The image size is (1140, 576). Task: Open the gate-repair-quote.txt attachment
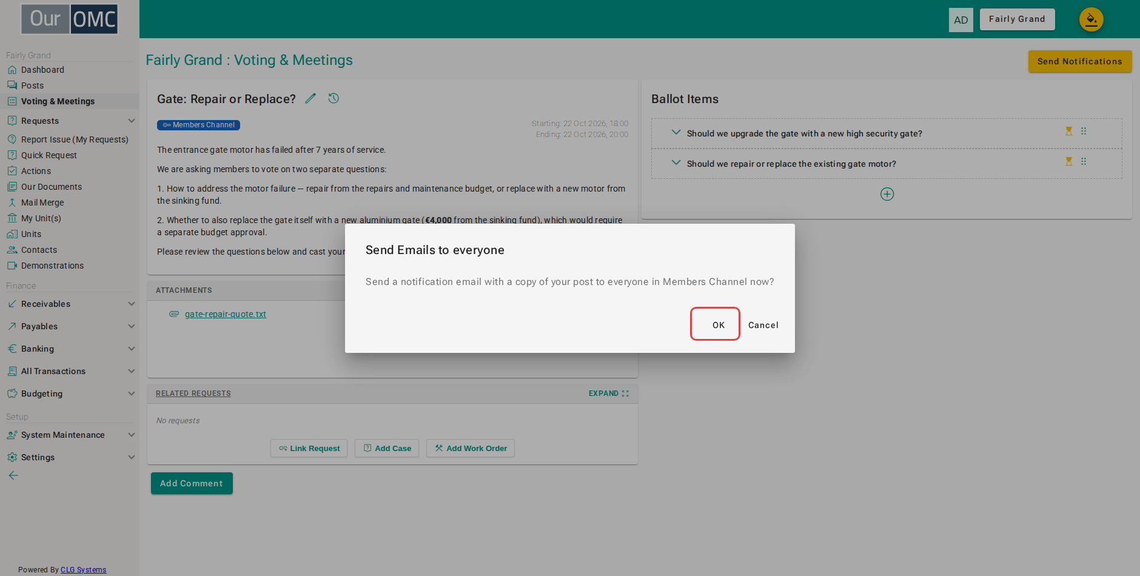226,314
